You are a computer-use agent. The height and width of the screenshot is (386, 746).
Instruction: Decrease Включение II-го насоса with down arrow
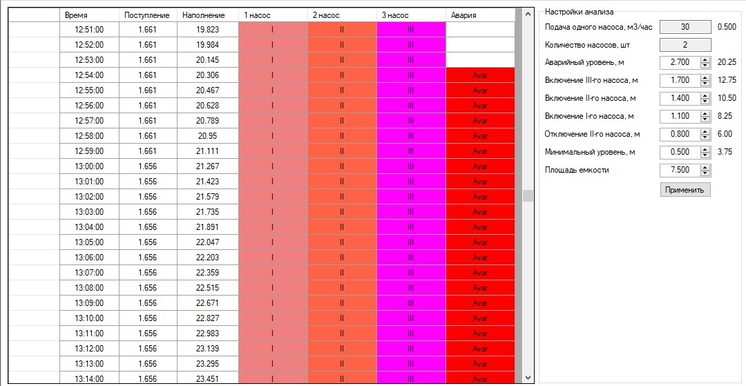(x=705, y=102)
